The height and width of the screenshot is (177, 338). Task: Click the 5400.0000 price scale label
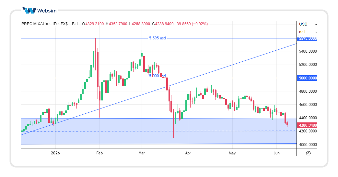point(308,51)
